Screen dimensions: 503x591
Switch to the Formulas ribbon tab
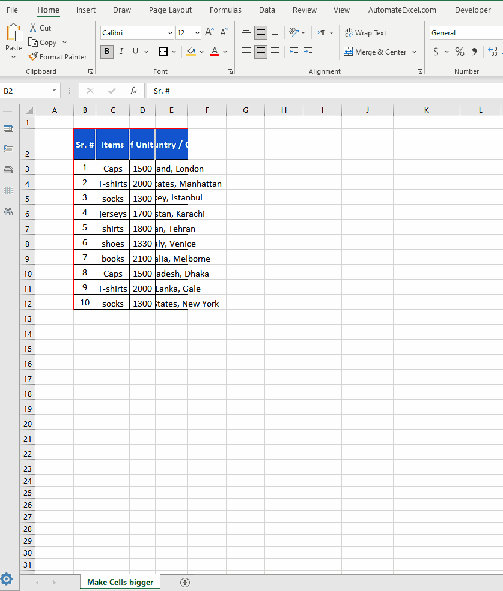(225, 10)
